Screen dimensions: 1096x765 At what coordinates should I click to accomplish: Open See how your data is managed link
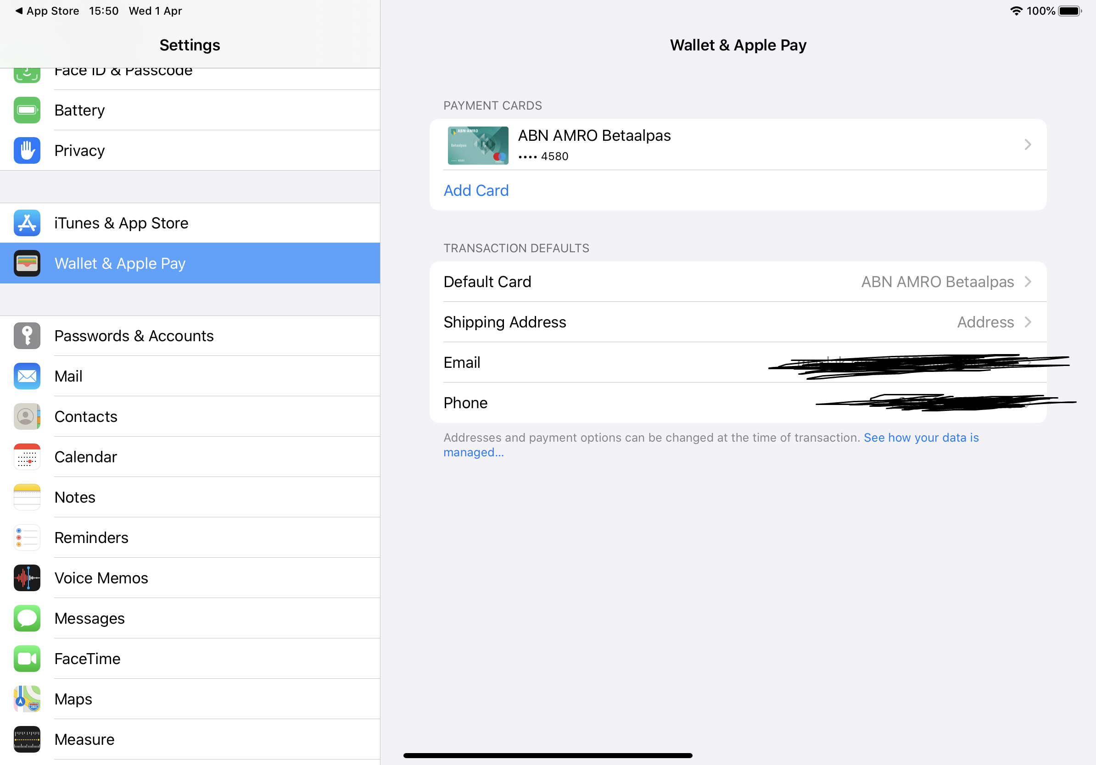click(x=921, y=438)
